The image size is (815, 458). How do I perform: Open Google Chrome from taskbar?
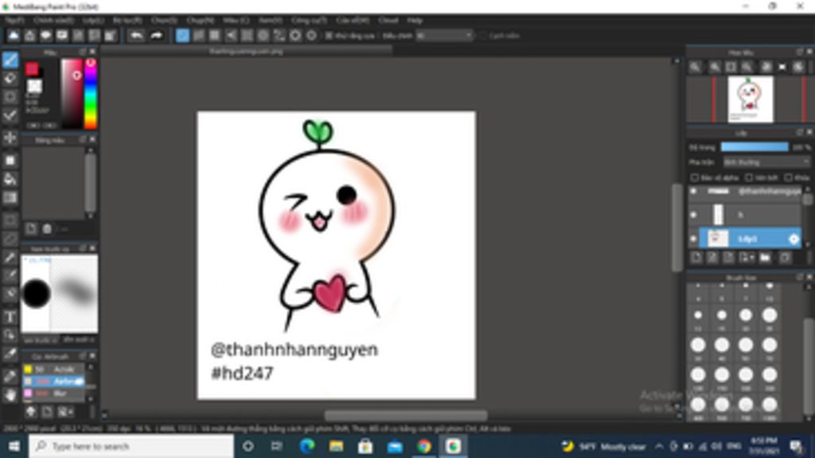coord(423,446)
